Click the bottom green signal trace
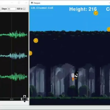 click(14, 77)
